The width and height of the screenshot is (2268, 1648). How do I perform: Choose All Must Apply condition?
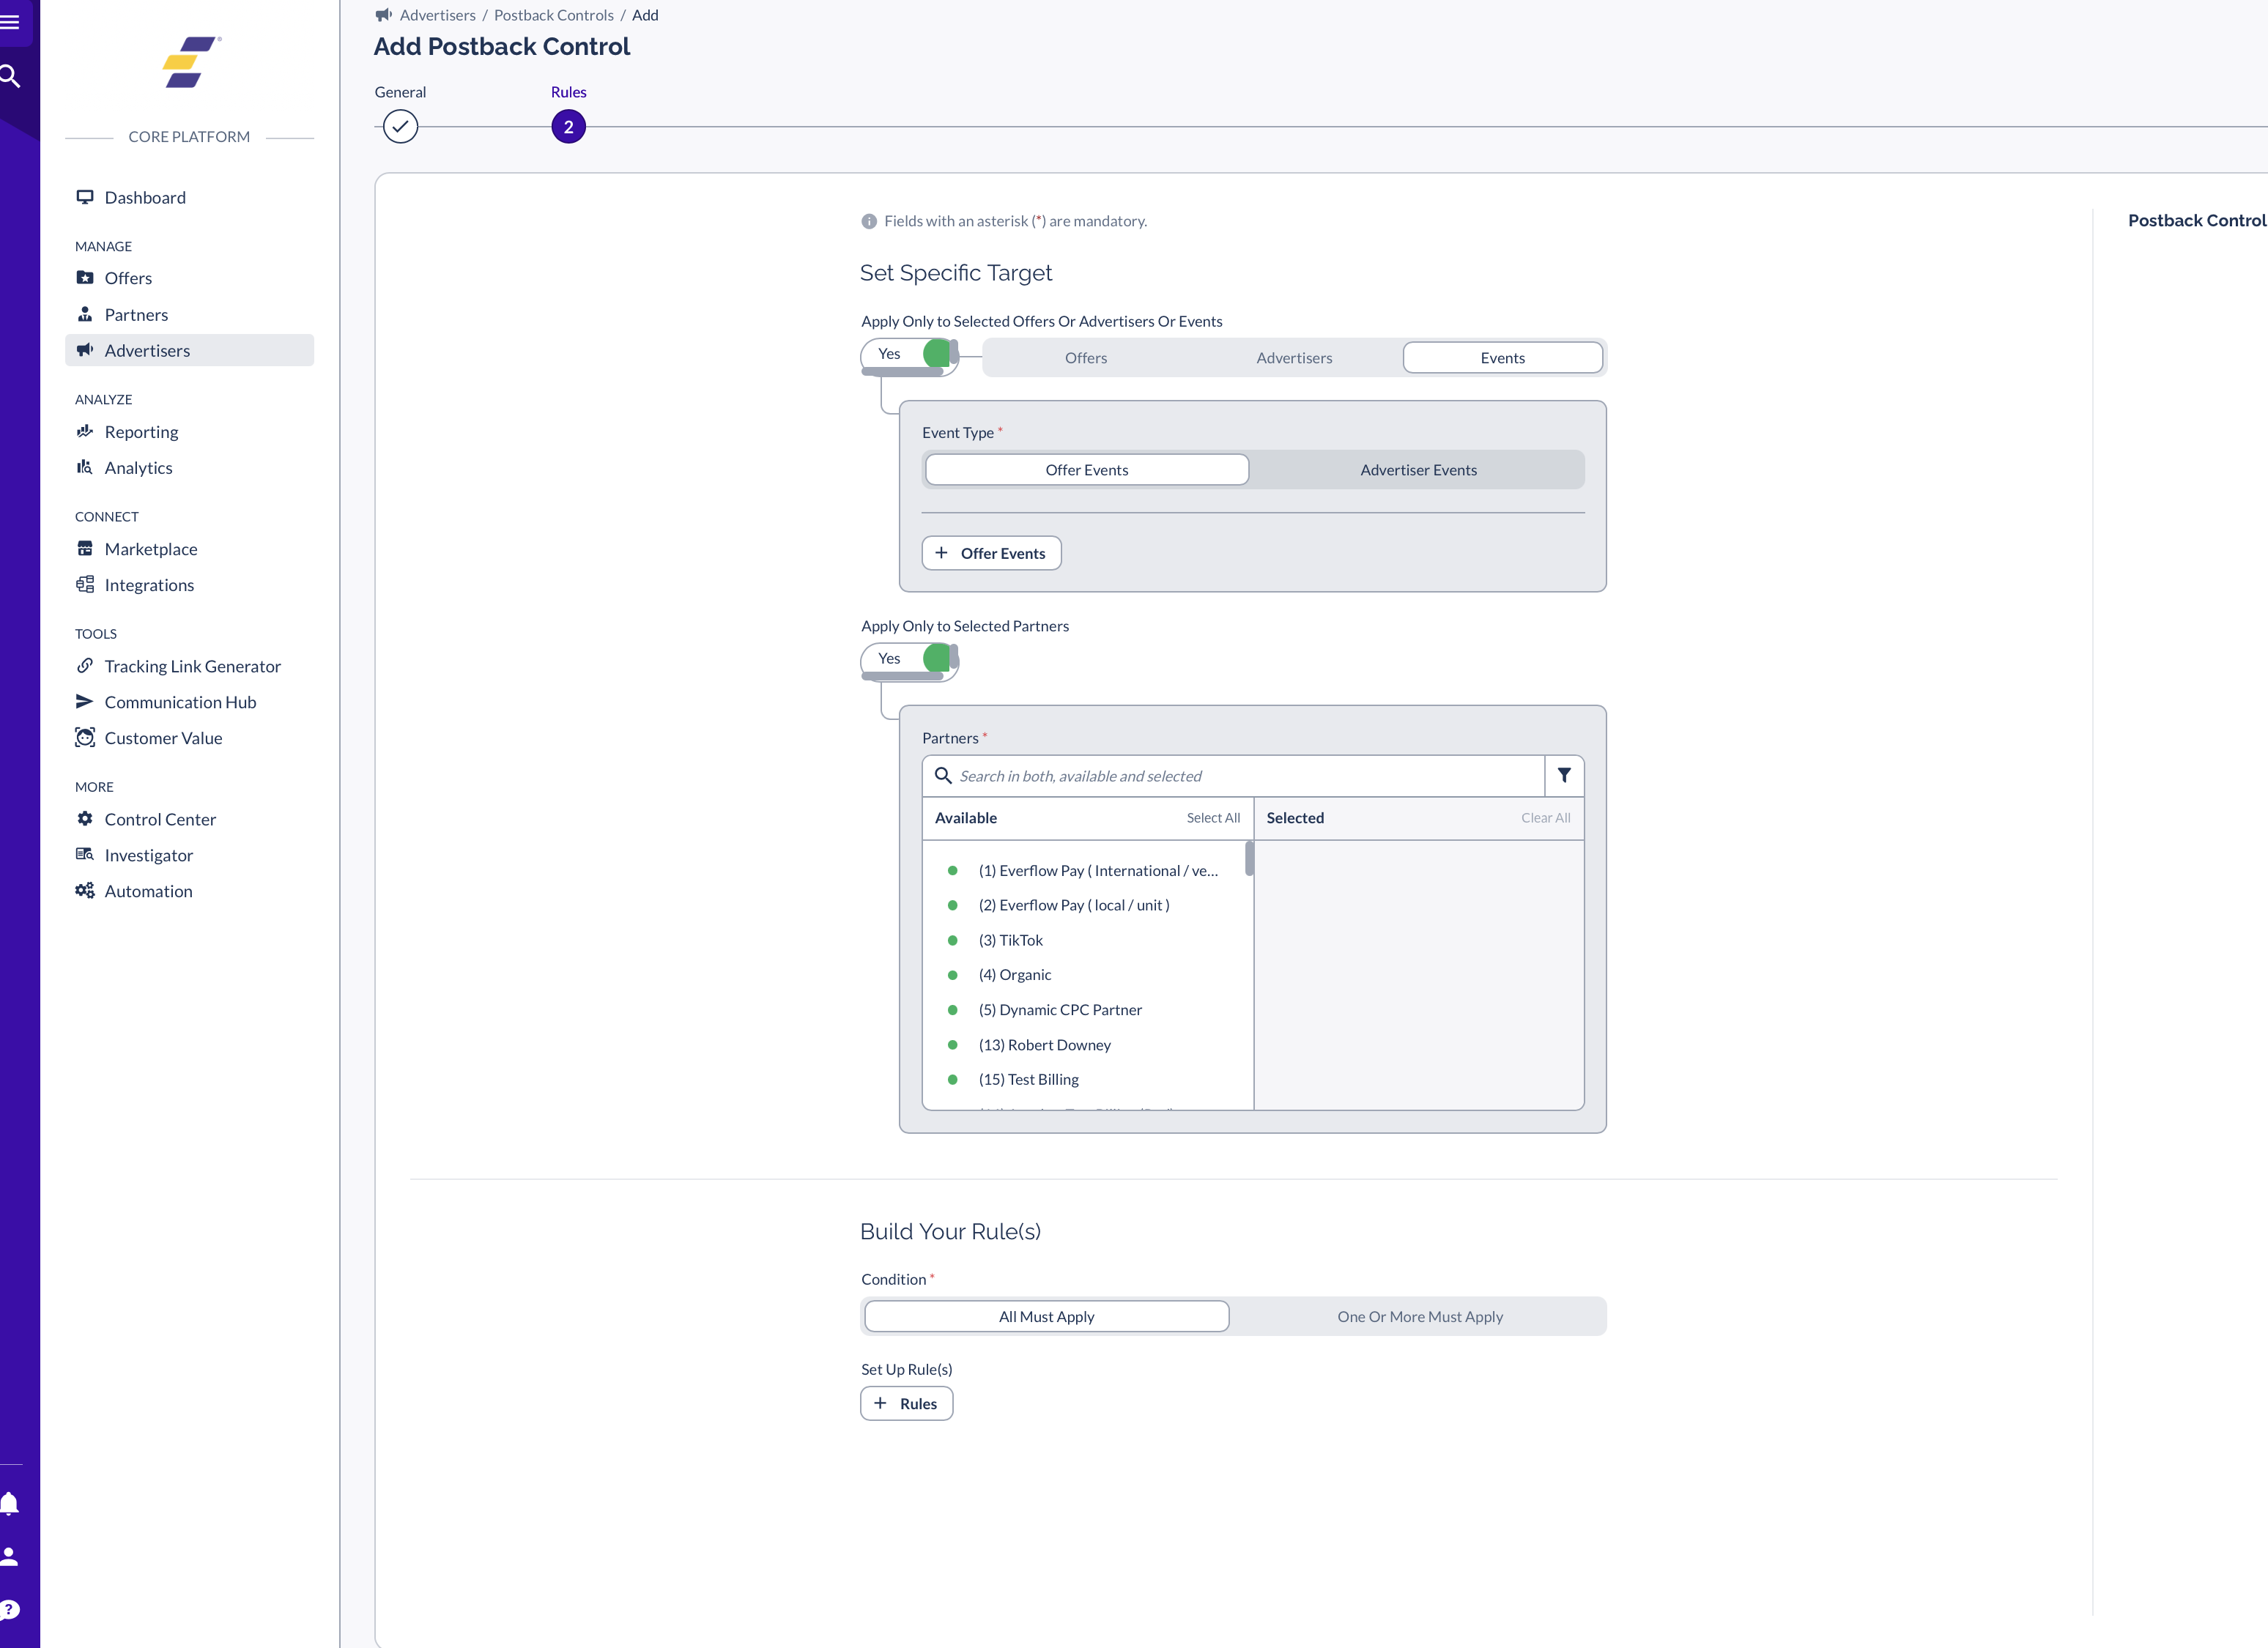pos(1046,1316)
